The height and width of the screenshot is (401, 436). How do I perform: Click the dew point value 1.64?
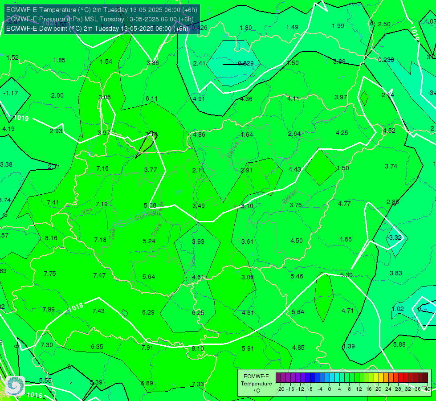[247, 135]
